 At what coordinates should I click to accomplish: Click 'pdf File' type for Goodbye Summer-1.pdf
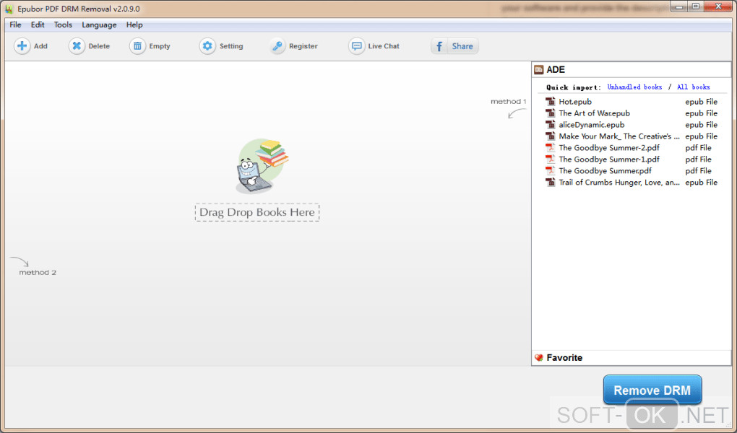[x=698, y=159]
